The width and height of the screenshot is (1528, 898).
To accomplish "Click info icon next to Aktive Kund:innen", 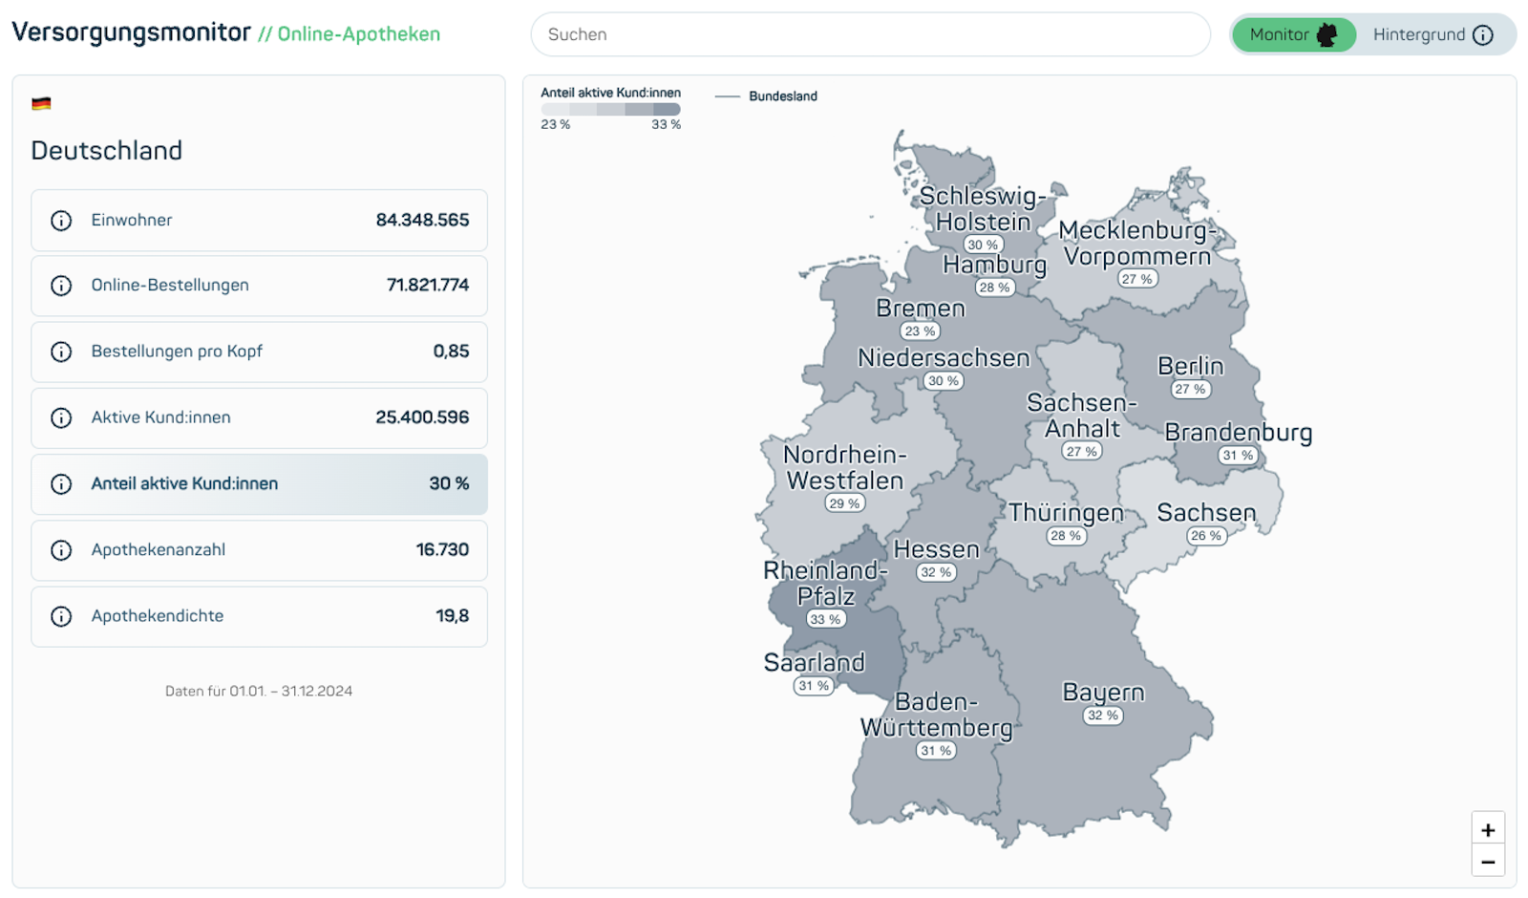I will tap(61, 417).
